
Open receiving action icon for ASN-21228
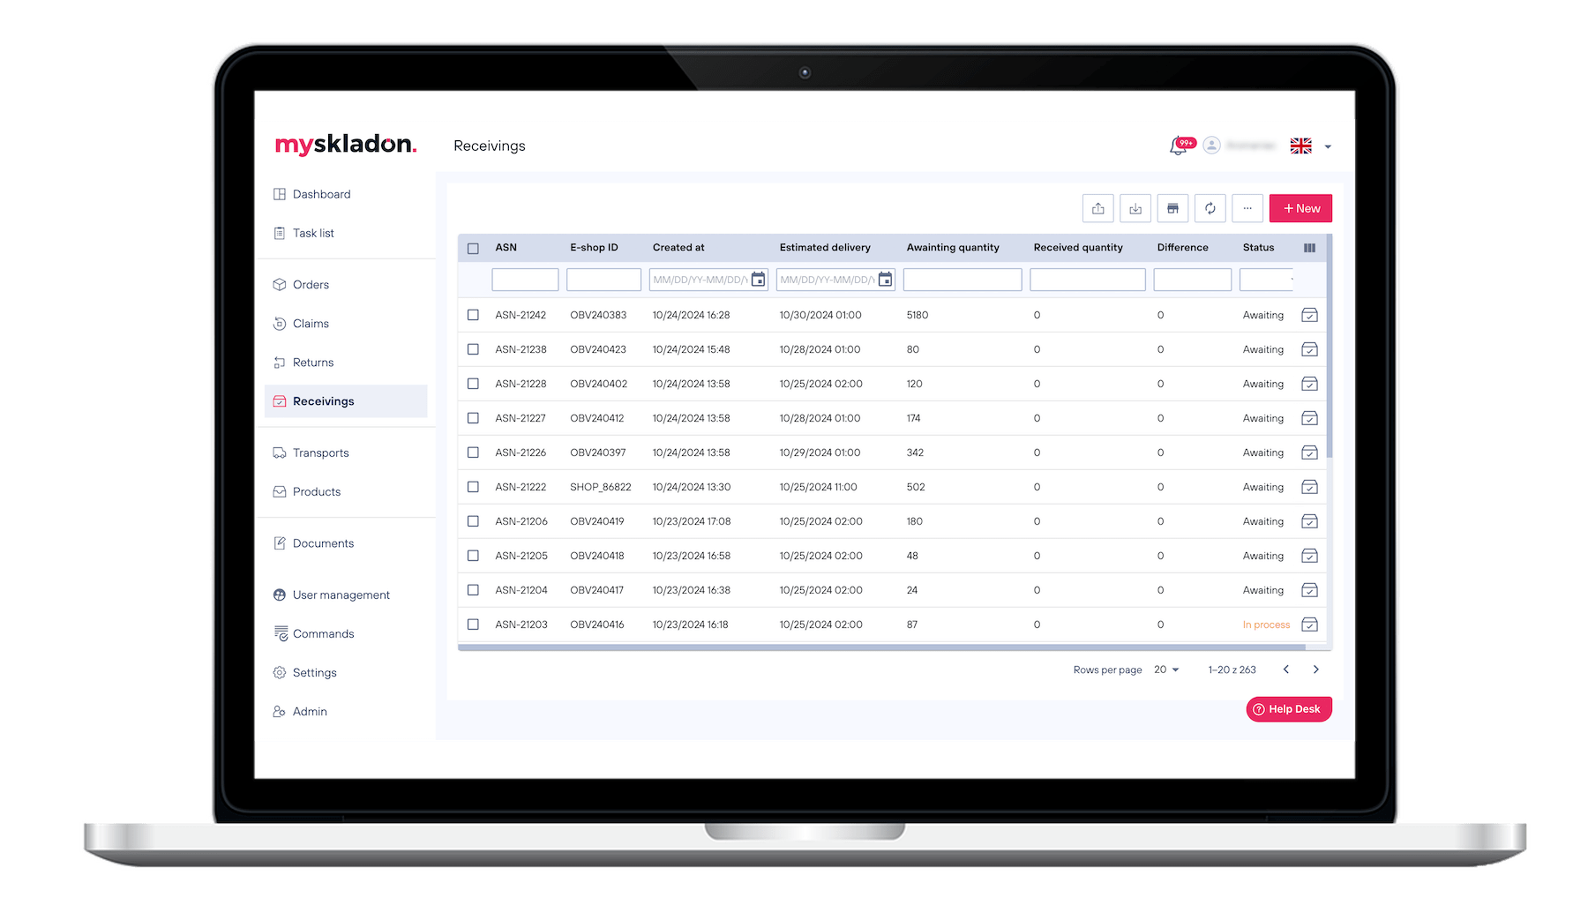[1310, 384]
